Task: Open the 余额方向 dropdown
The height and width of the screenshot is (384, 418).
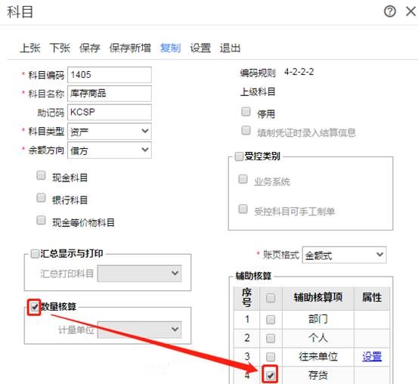Action: pos(110,150)
